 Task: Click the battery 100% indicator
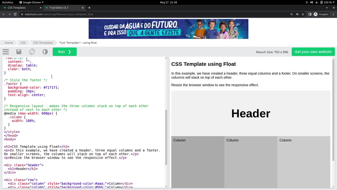[326, 2]
